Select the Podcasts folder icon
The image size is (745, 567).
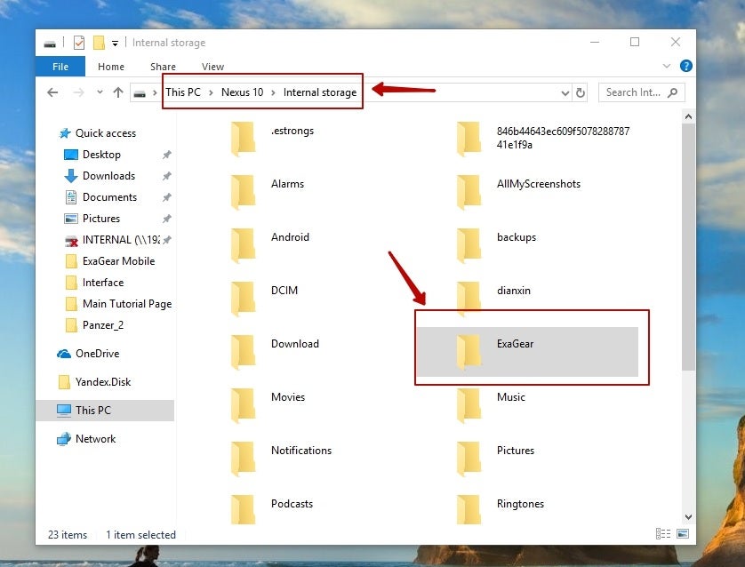point(244,509)
